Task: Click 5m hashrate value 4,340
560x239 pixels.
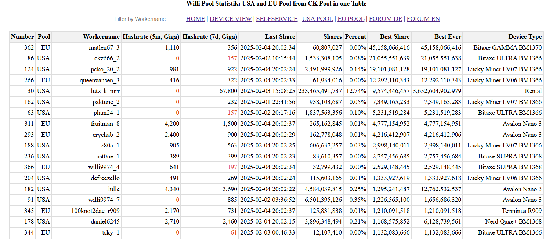Action: [172, 189]
